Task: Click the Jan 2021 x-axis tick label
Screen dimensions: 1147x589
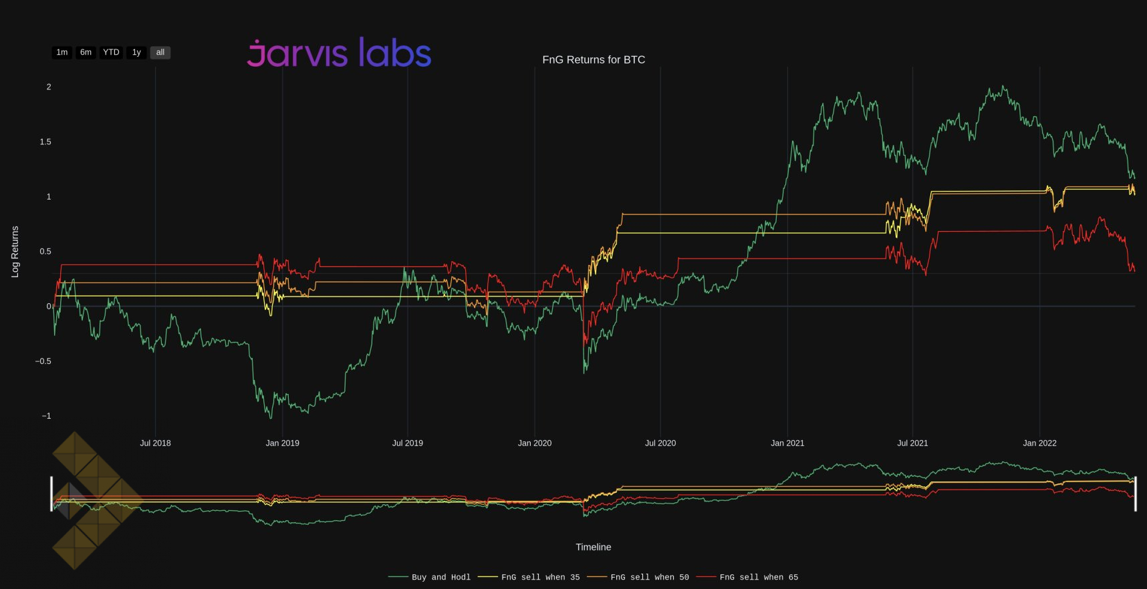Action: (787, 443)
